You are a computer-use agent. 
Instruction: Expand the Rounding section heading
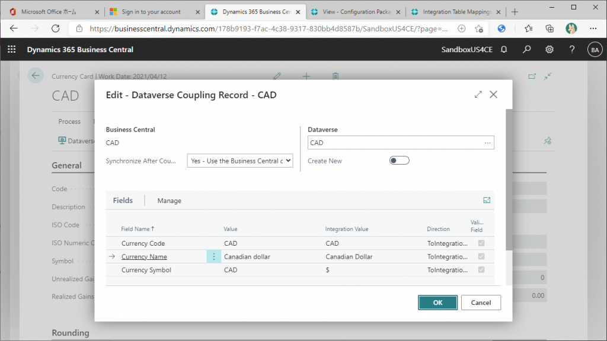click(x=71, y=333)
